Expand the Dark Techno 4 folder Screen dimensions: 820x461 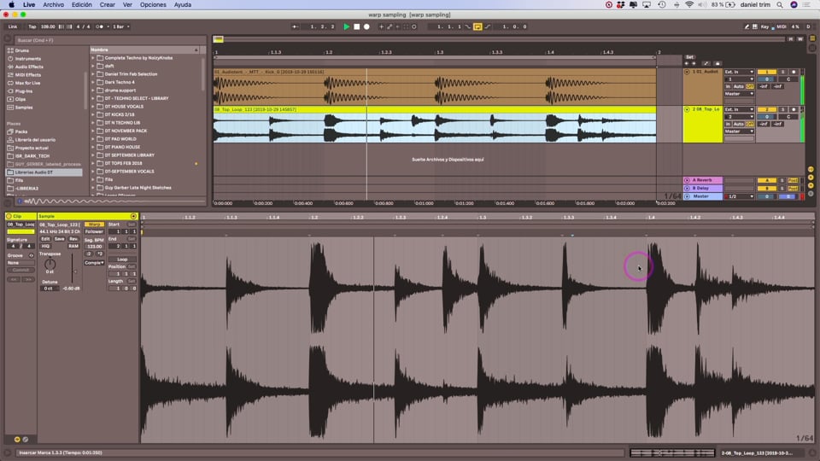[x=93, y=82]
